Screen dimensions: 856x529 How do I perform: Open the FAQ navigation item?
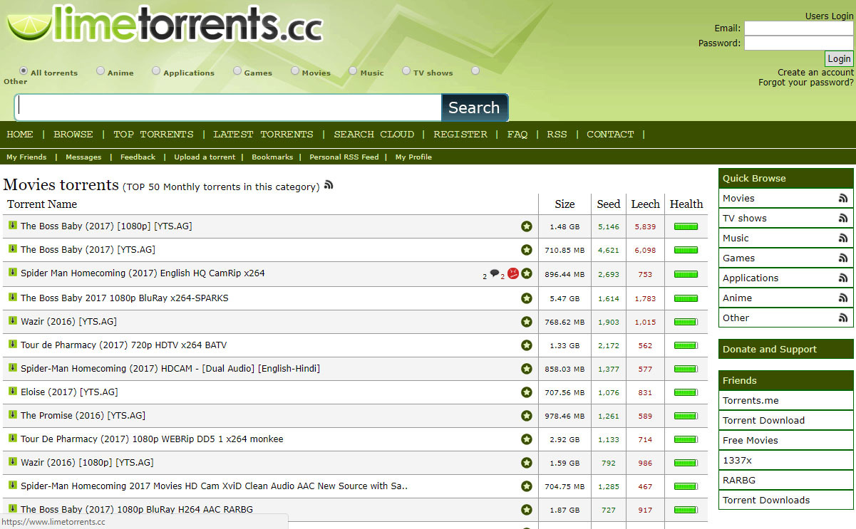pos(517,134)
